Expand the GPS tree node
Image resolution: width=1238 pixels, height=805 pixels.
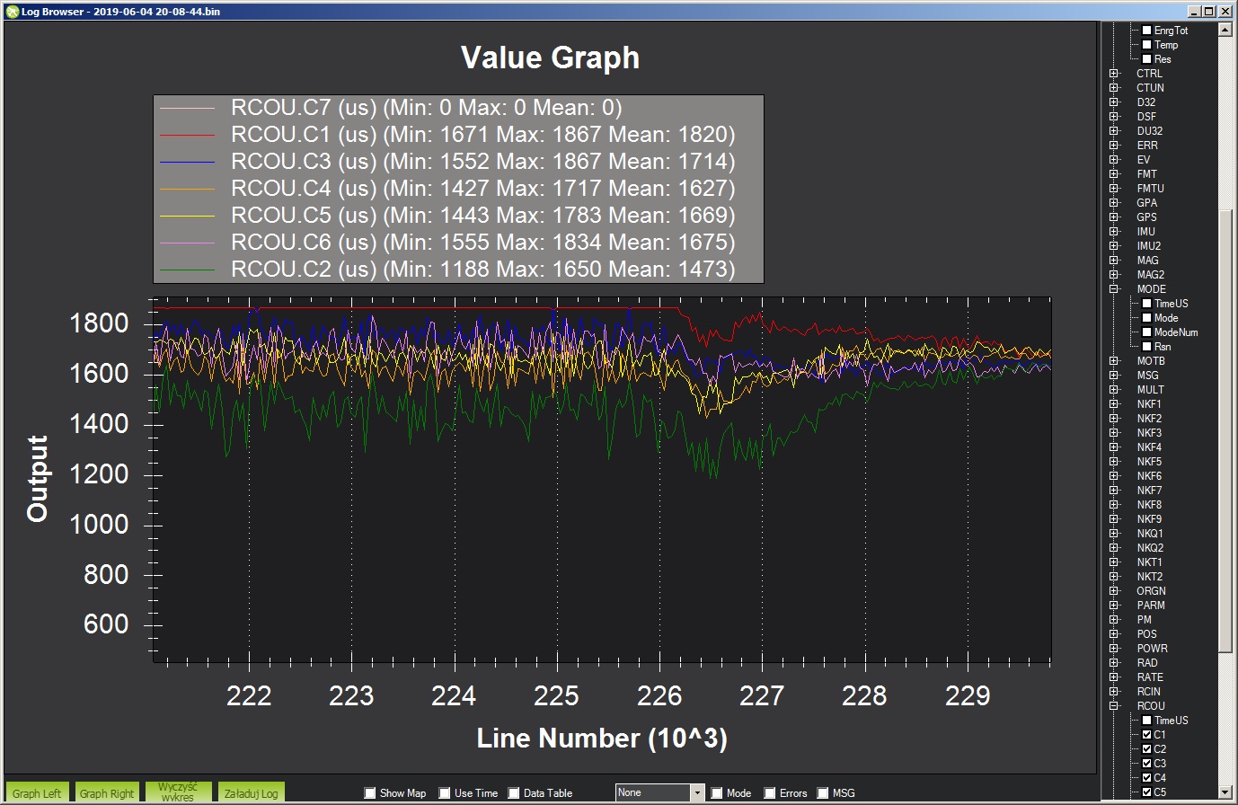pos(1114,217)
